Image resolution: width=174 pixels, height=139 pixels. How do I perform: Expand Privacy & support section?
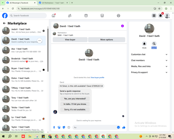coord(149,72)
